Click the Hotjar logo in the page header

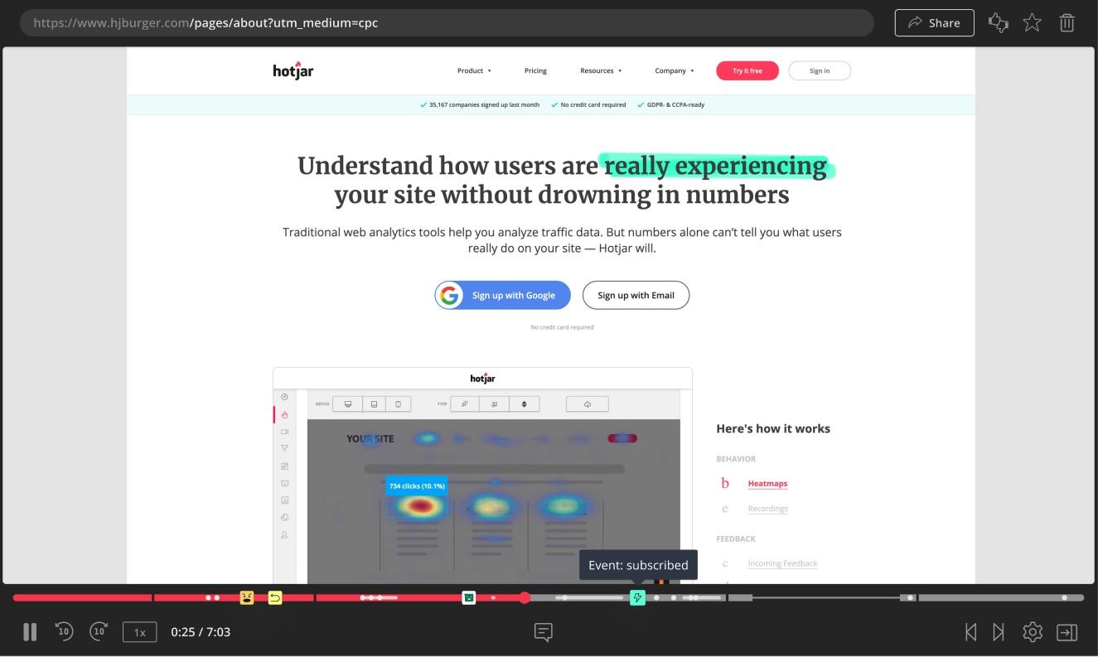[293, 70]
